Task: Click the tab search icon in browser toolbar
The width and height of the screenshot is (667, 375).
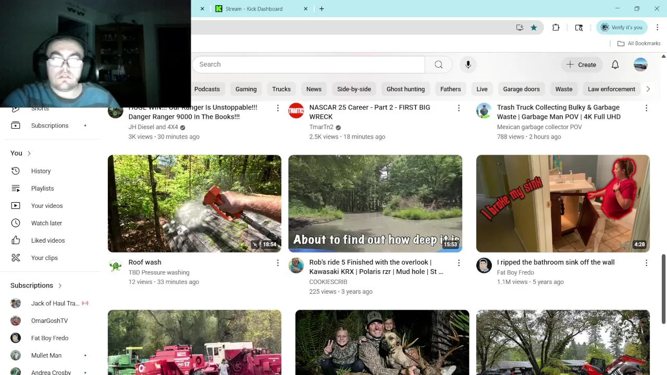Action: (x=579, y=28)
